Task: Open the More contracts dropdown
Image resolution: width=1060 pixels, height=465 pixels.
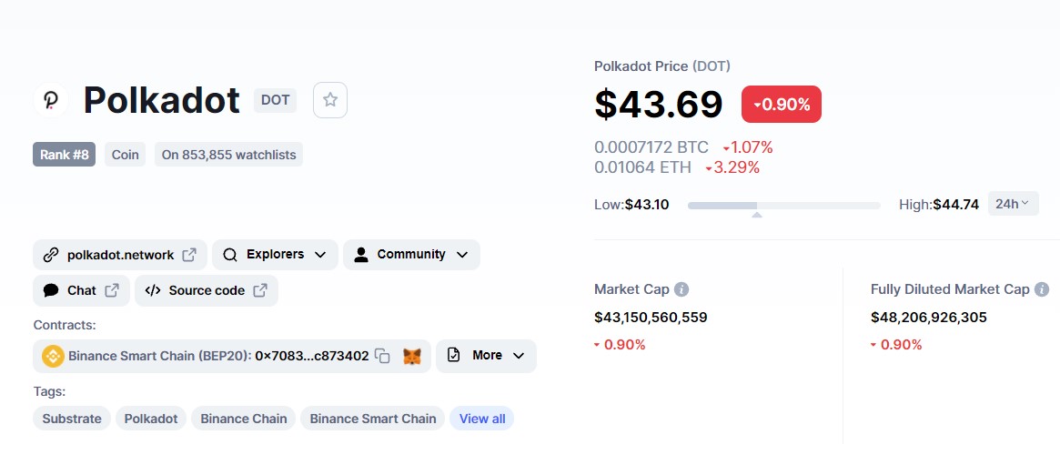Action: tap(486, 356)
